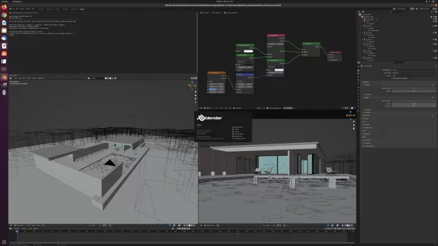Click pan hand icon in left viewport

coord(195,95)
